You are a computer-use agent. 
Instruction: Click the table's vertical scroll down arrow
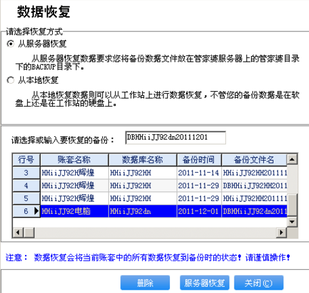point(292,222)
